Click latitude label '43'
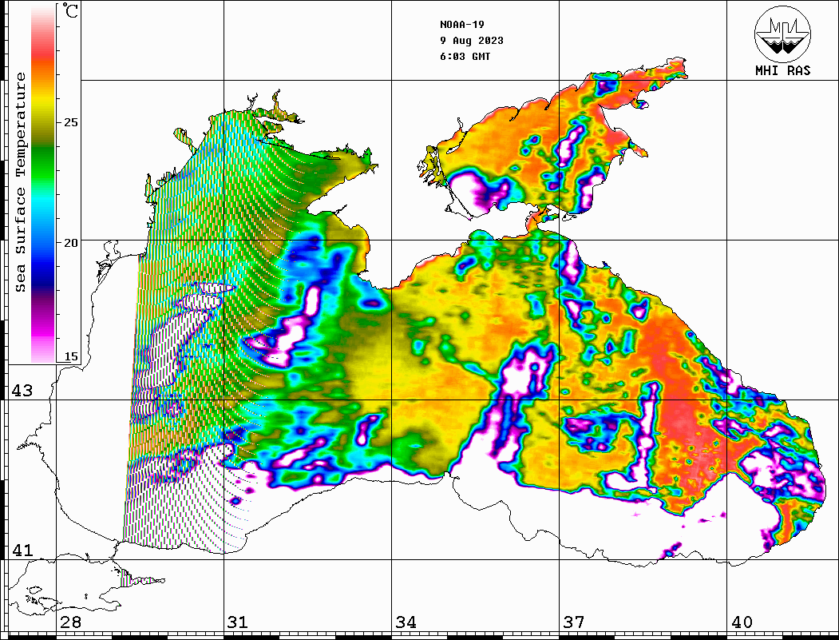 [x=22, y=391]
